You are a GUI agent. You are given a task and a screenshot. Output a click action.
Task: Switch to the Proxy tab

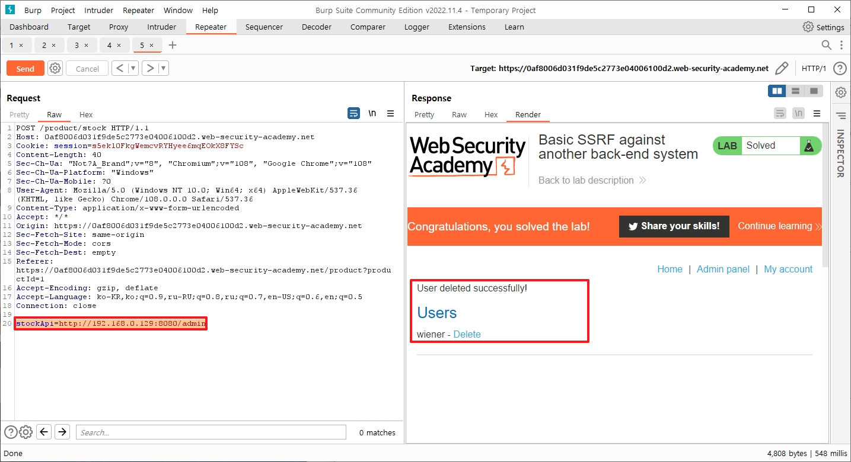119,27
